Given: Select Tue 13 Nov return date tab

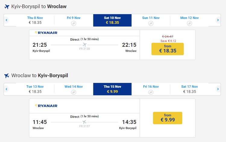Looking at the screenshot, I should (x=35, y=89).
